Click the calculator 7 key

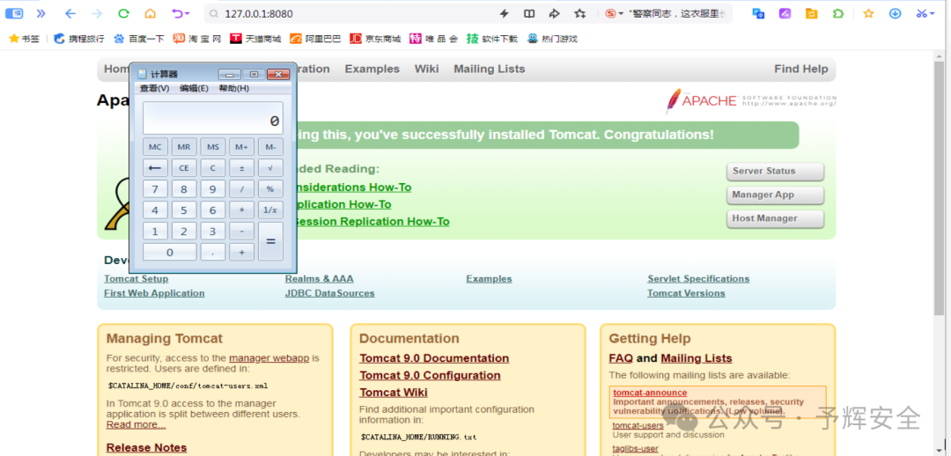click(155, 189)
